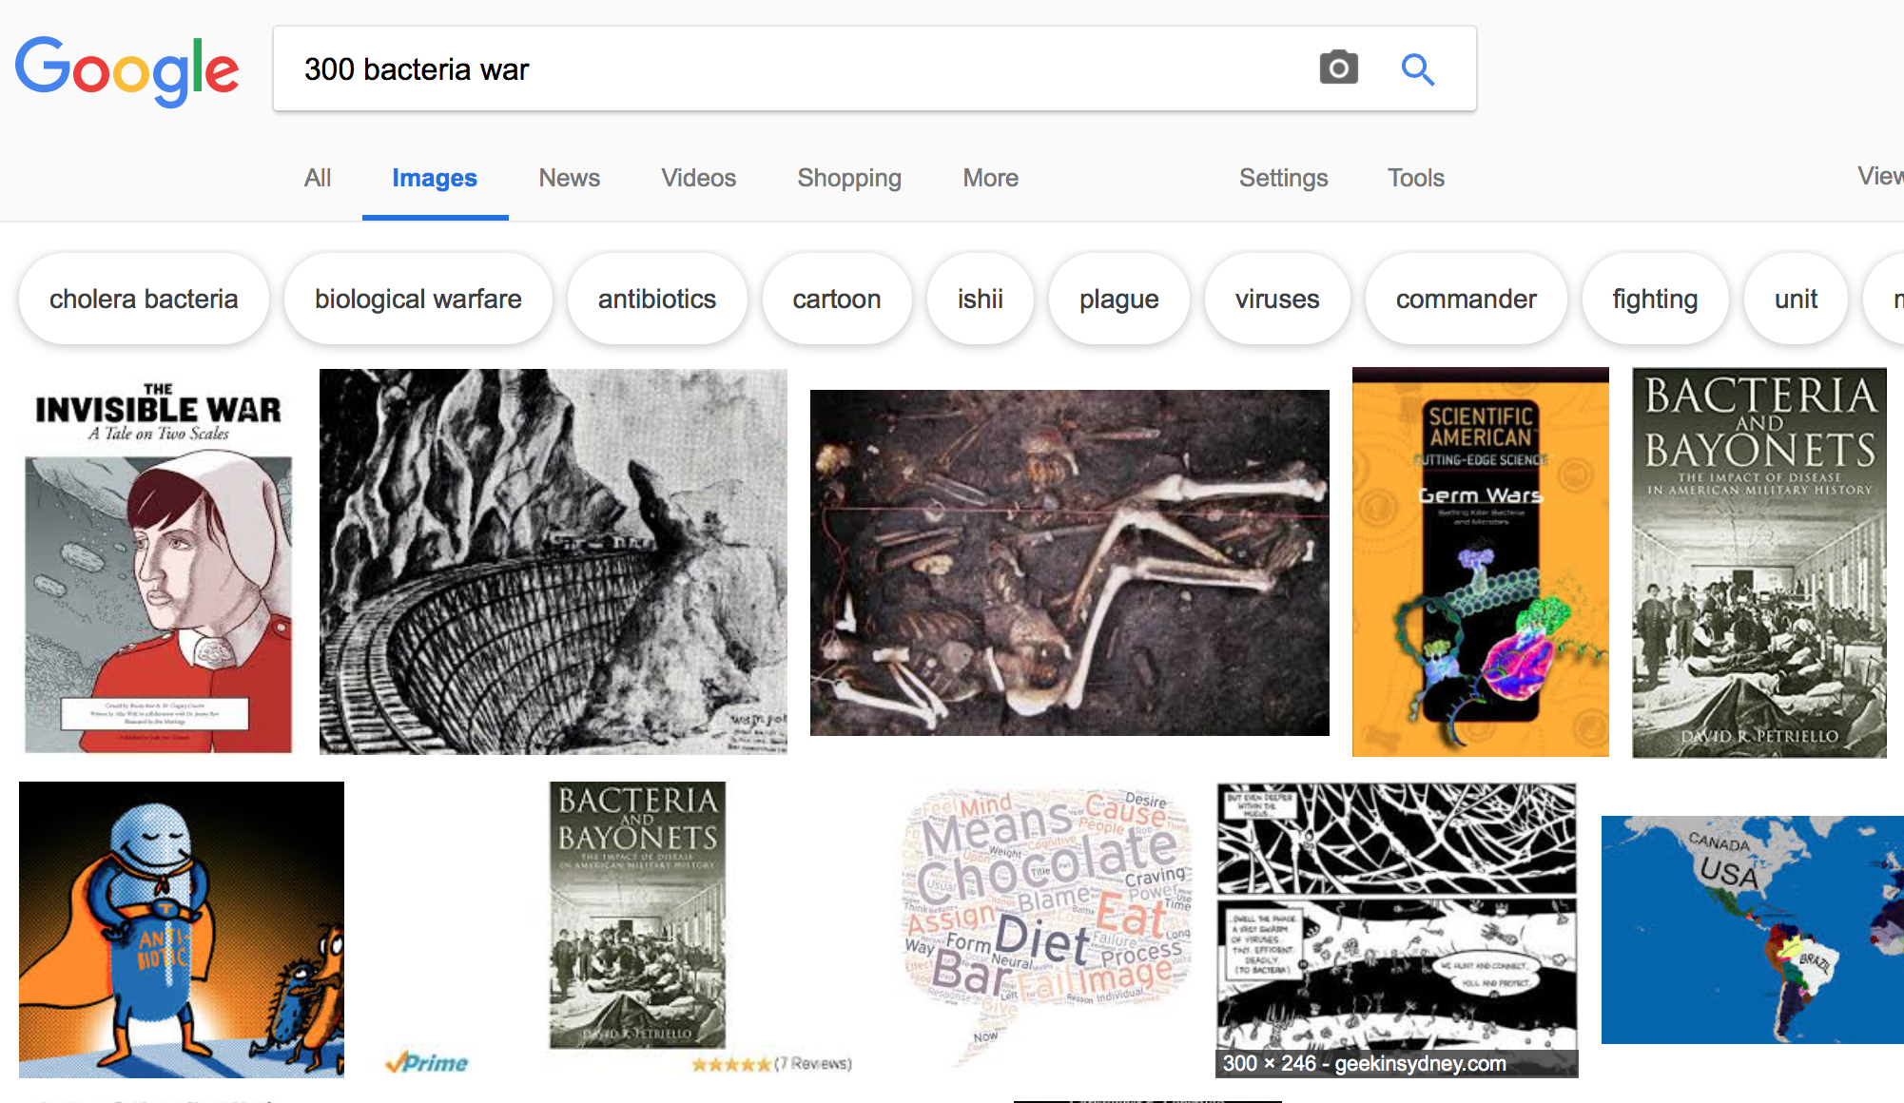Switch to the All results tab
This screenshot has width=1904, height=1103.
[318, 178]
